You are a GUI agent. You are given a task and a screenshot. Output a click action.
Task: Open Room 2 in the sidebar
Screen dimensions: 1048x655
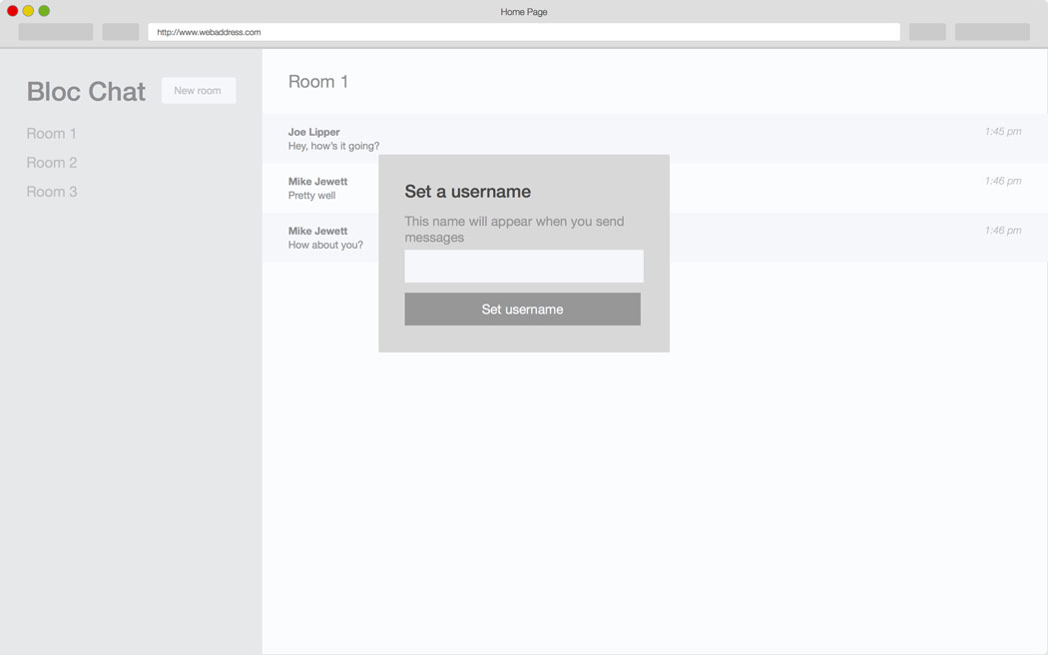[x=52, y=163]
